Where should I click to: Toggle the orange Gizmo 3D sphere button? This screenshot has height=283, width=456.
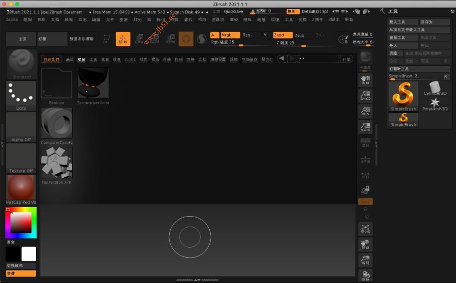click(x=186, y=39)
